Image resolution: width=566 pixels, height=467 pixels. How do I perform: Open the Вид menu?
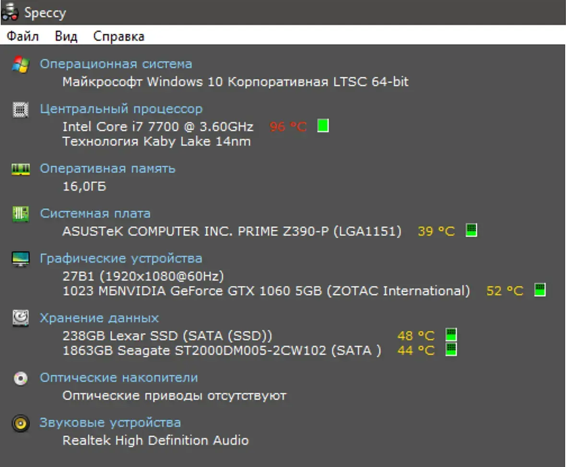point(66,36)
